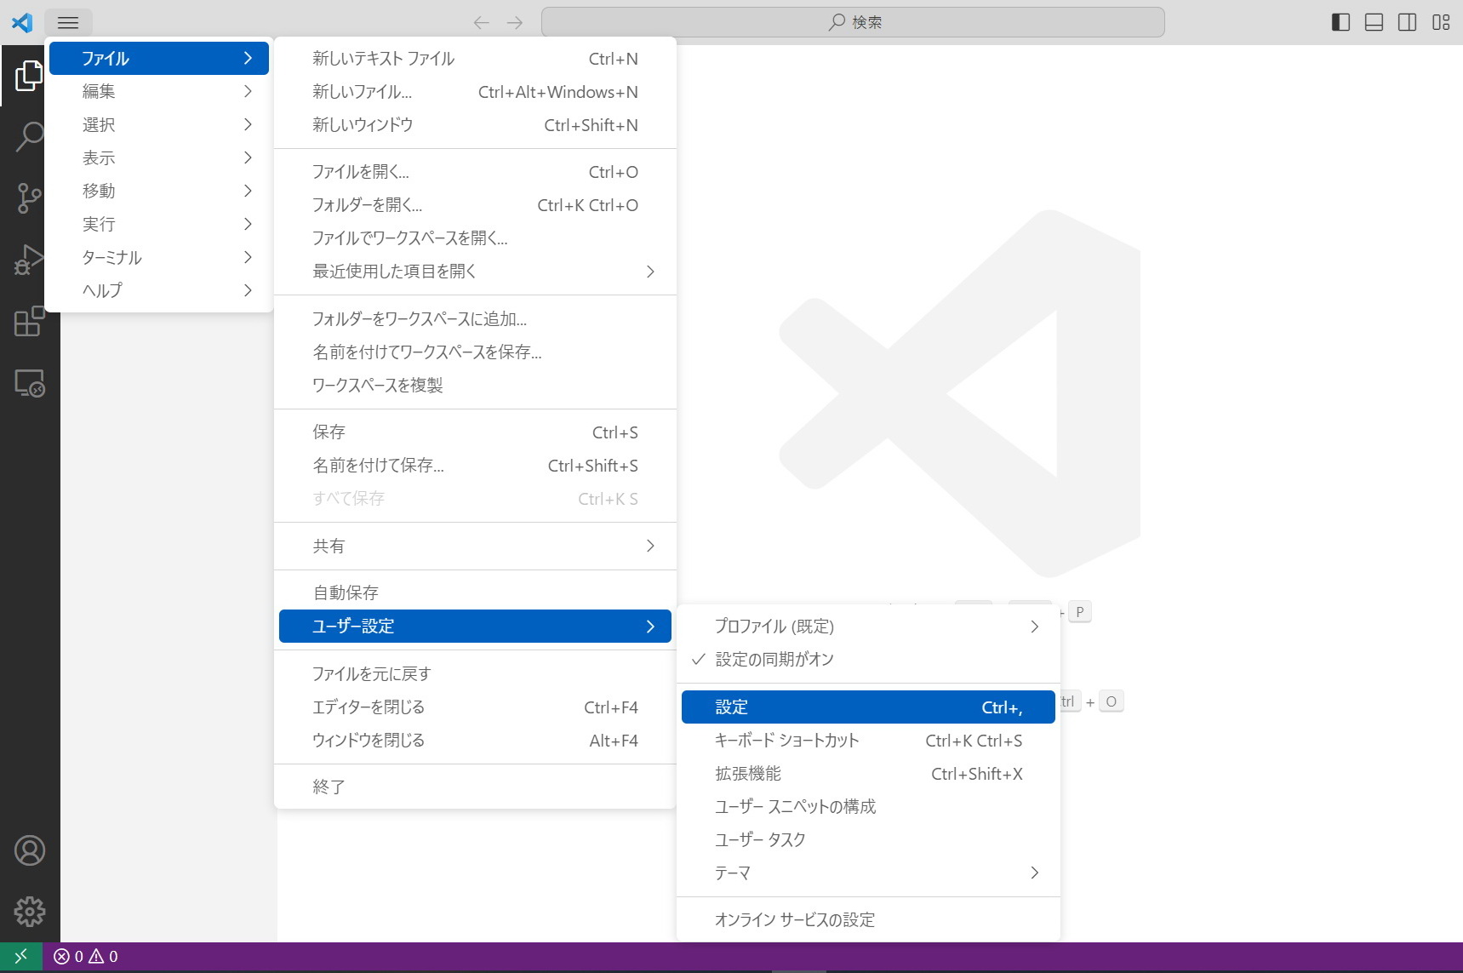The width and height of the screenshot is (1463, 973).
Task: Choose ファイルでワークスペースを開く...
Action: [x=475, y=238]
